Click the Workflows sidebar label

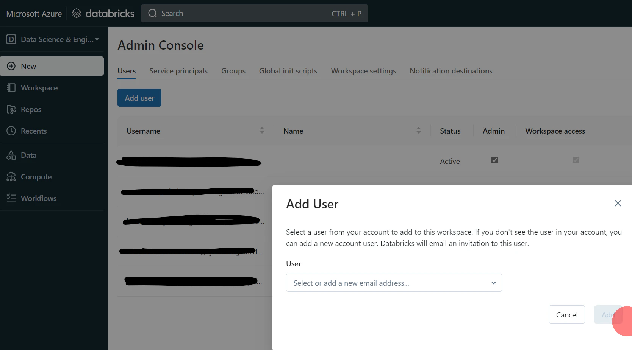pyautogui.click(x=39, y=198)
